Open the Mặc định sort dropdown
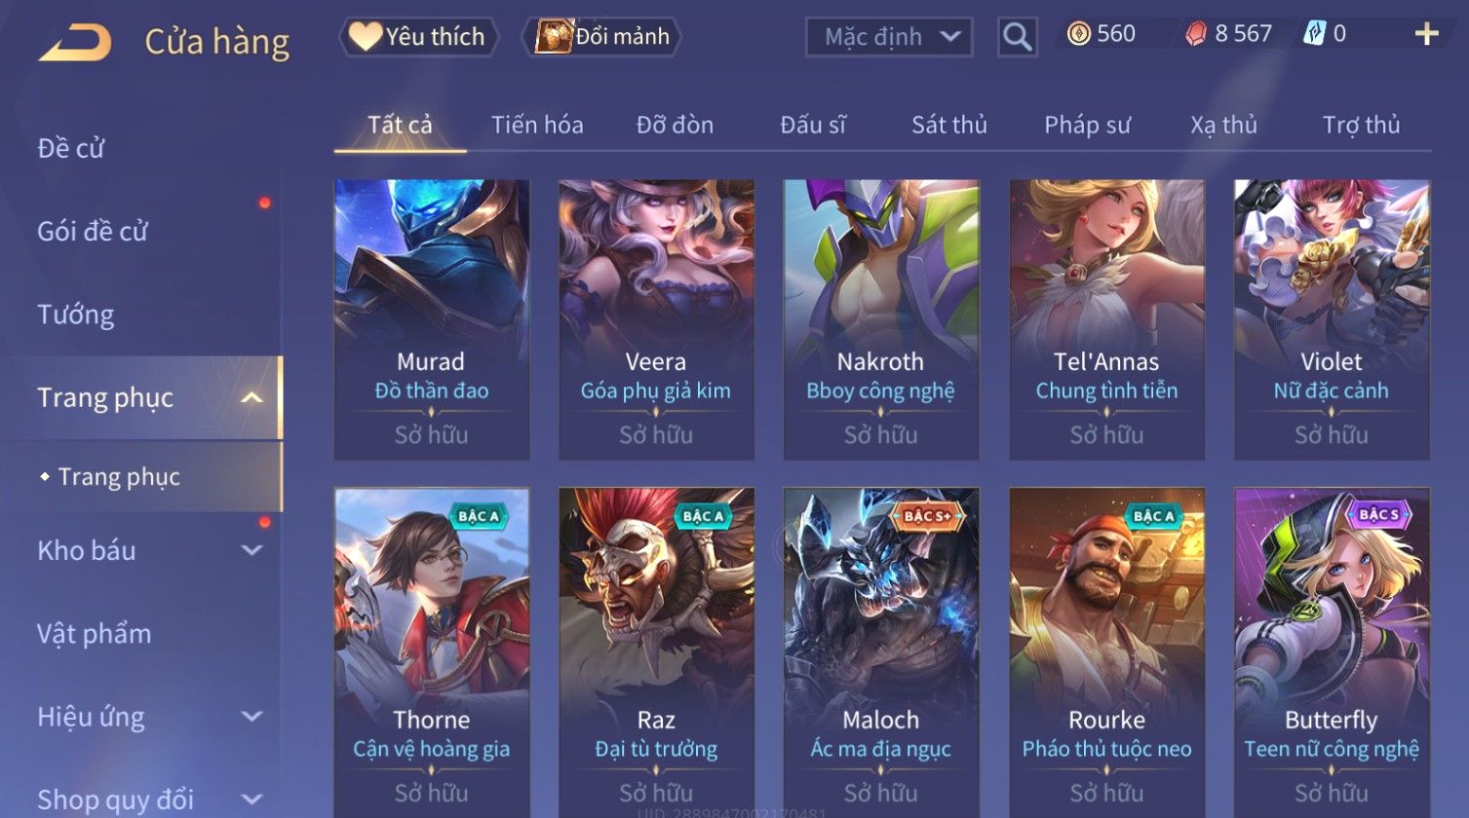The height and width of the screenshot is (818, 1469). (x=889, y=37)
